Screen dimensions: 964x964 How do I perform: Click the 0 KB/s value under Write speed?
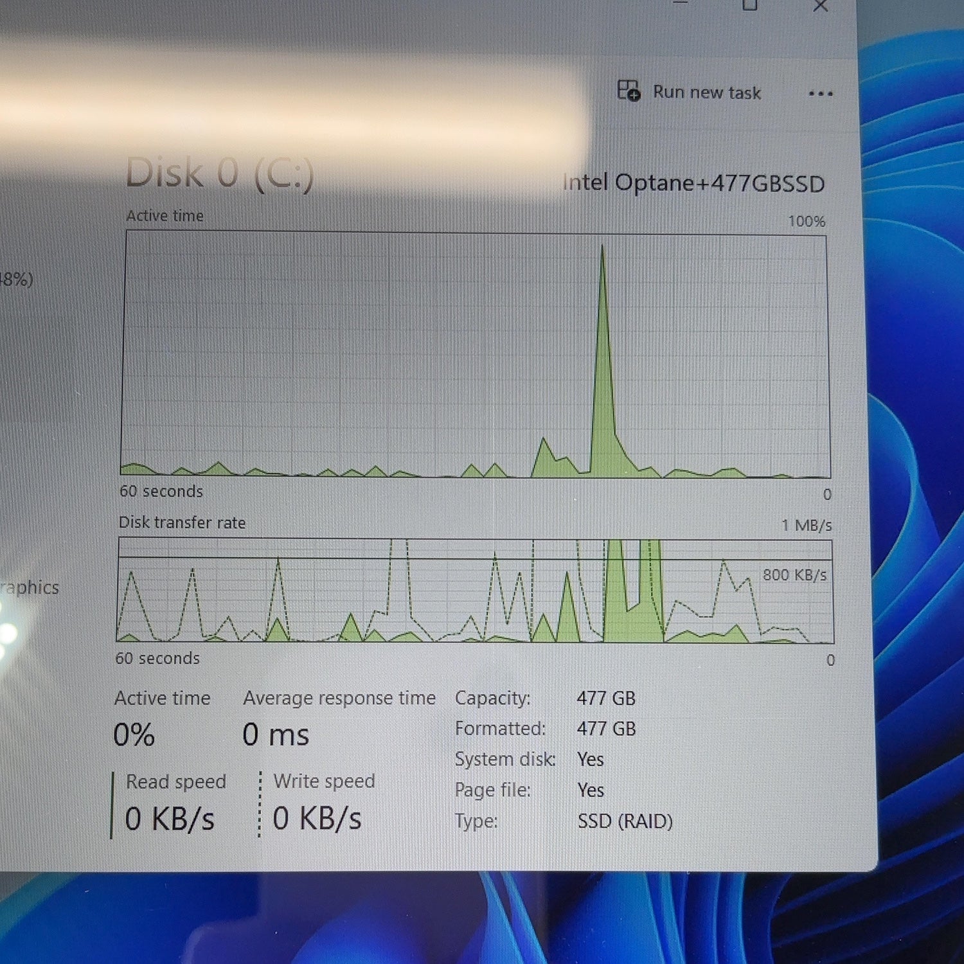click(x=317, y=818)
